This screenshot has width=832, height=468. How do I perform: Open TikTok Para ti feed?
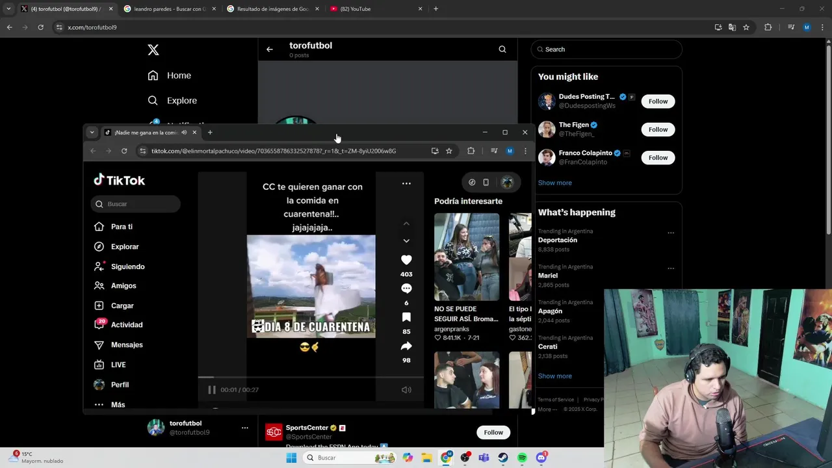[x=122, y=227]
